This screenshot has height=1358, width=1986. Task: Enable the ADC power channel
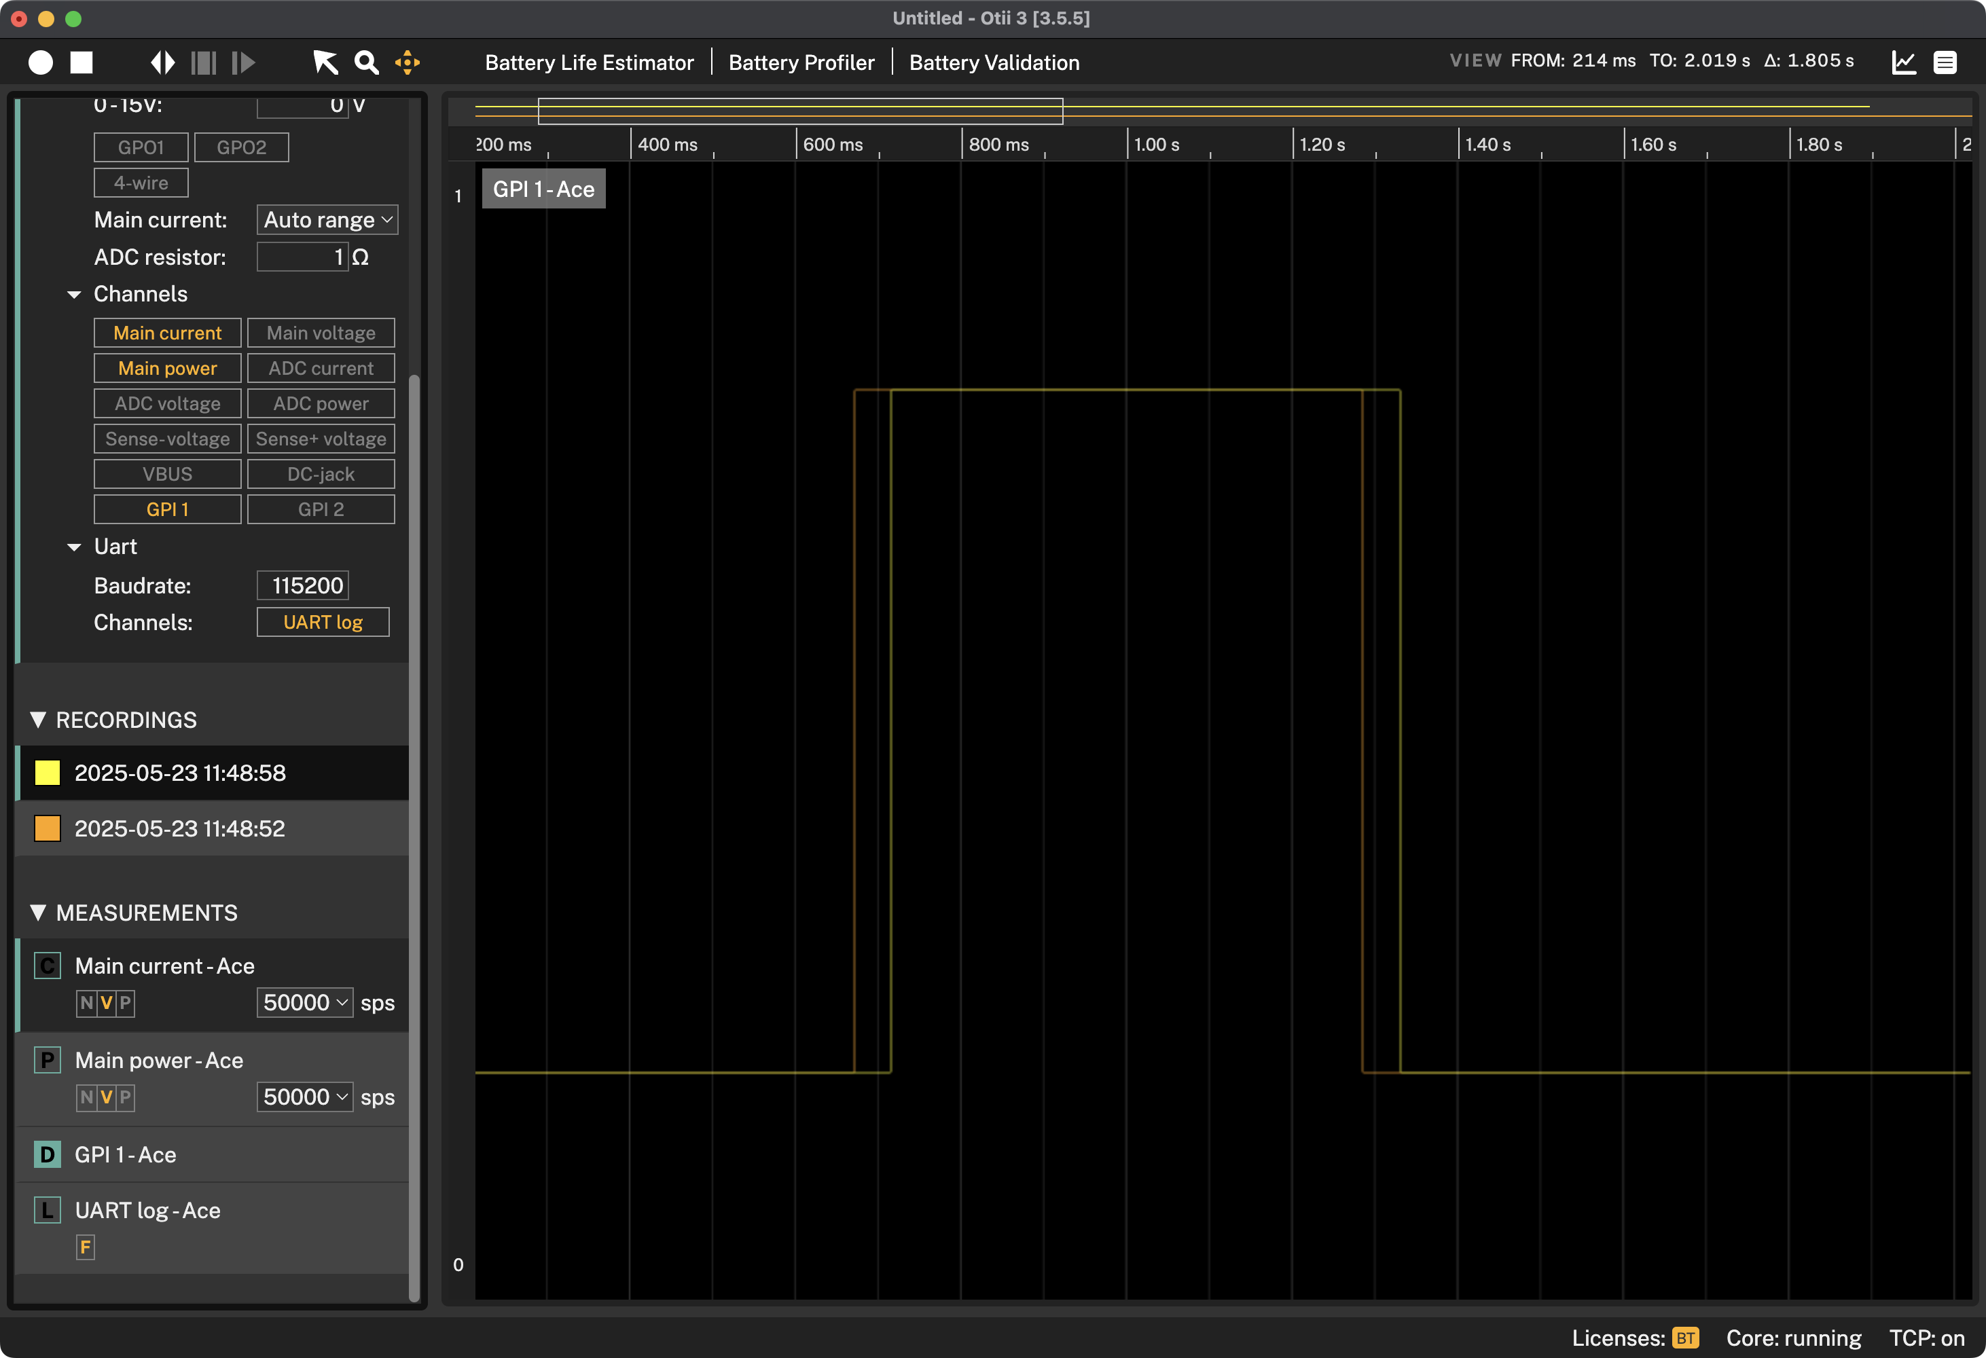[x=321, y=403]
